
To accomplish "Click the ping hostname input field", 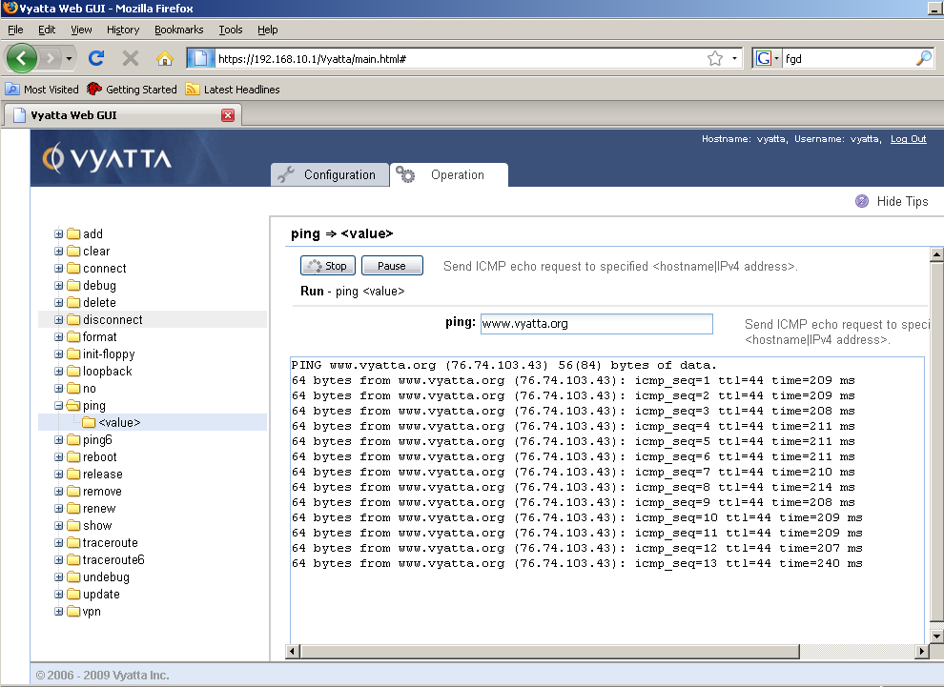I will point(596,324).
